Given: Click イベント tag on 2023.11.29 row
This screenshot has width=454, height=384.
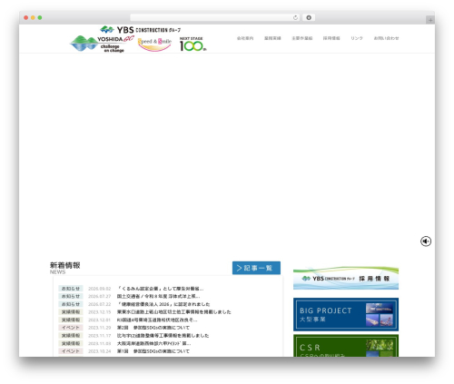Looking at the screenshot, I should pos(71,328).
